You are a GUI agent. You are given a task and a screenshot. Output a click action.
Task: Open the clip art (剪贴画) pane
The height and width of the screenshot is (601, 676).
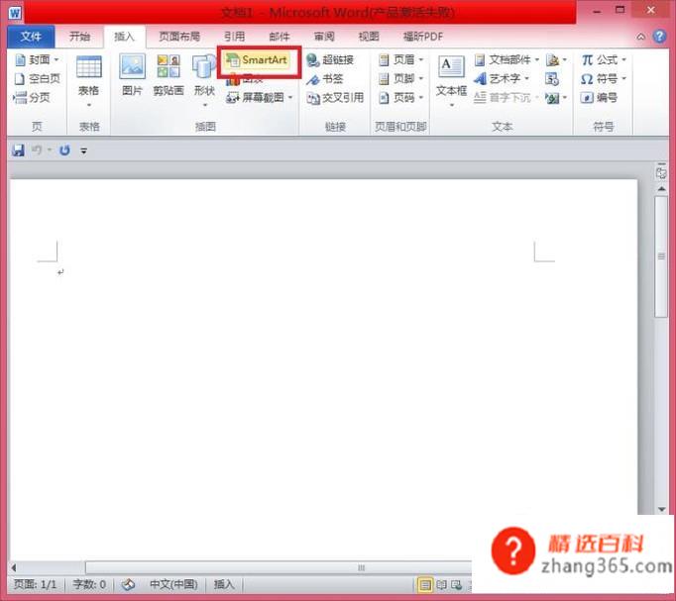point(169,75)
